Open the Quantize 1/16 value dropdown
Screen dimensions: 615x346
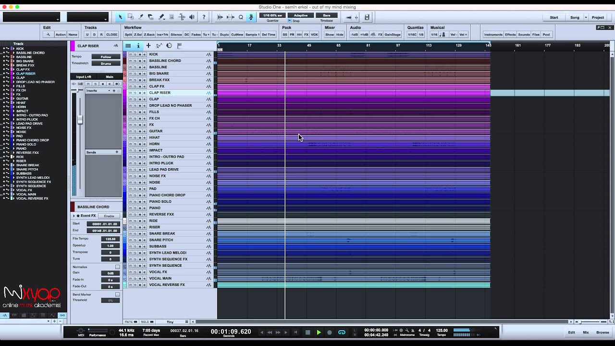click(x=272, y=15)
